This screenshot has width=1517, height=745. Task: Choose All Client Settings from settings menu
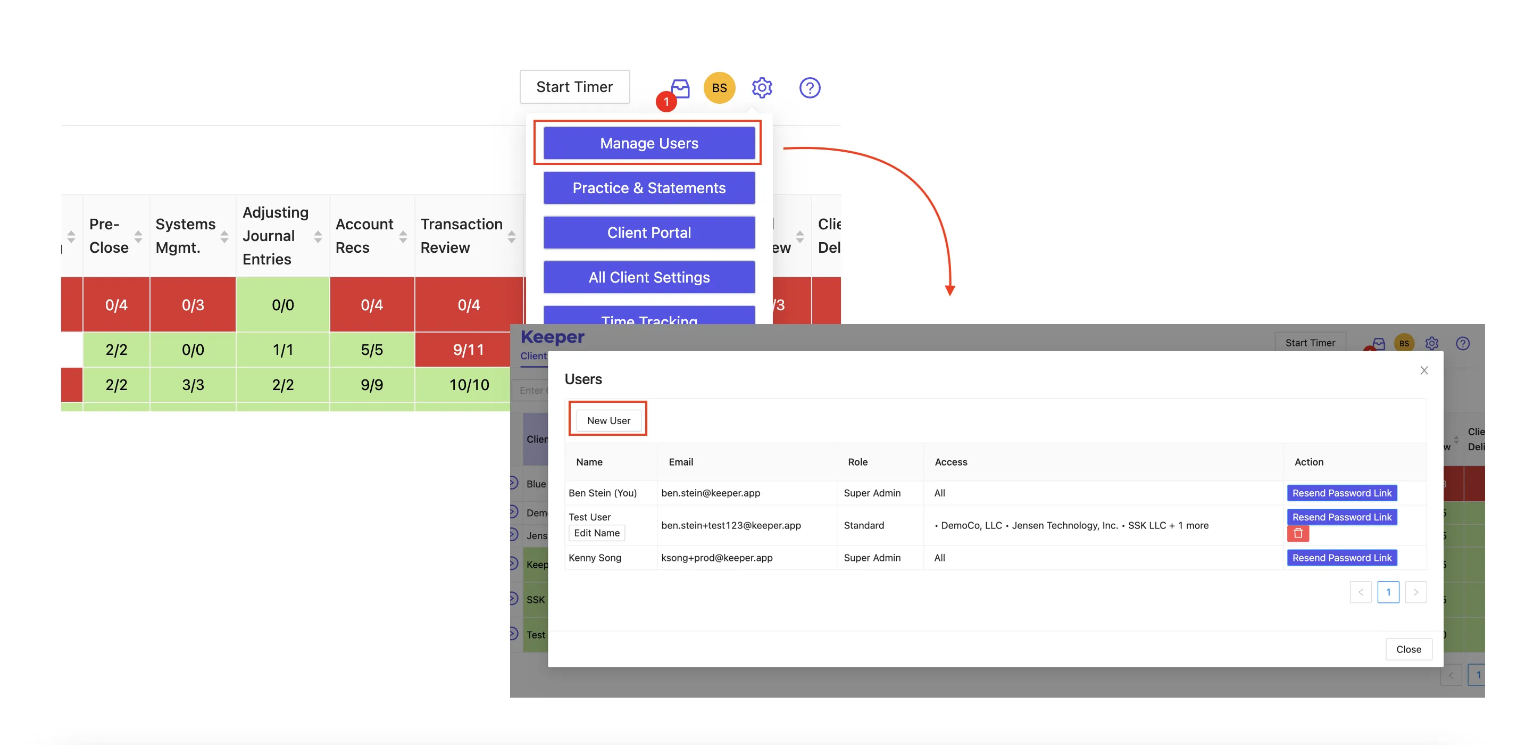(x=648, y=277)
